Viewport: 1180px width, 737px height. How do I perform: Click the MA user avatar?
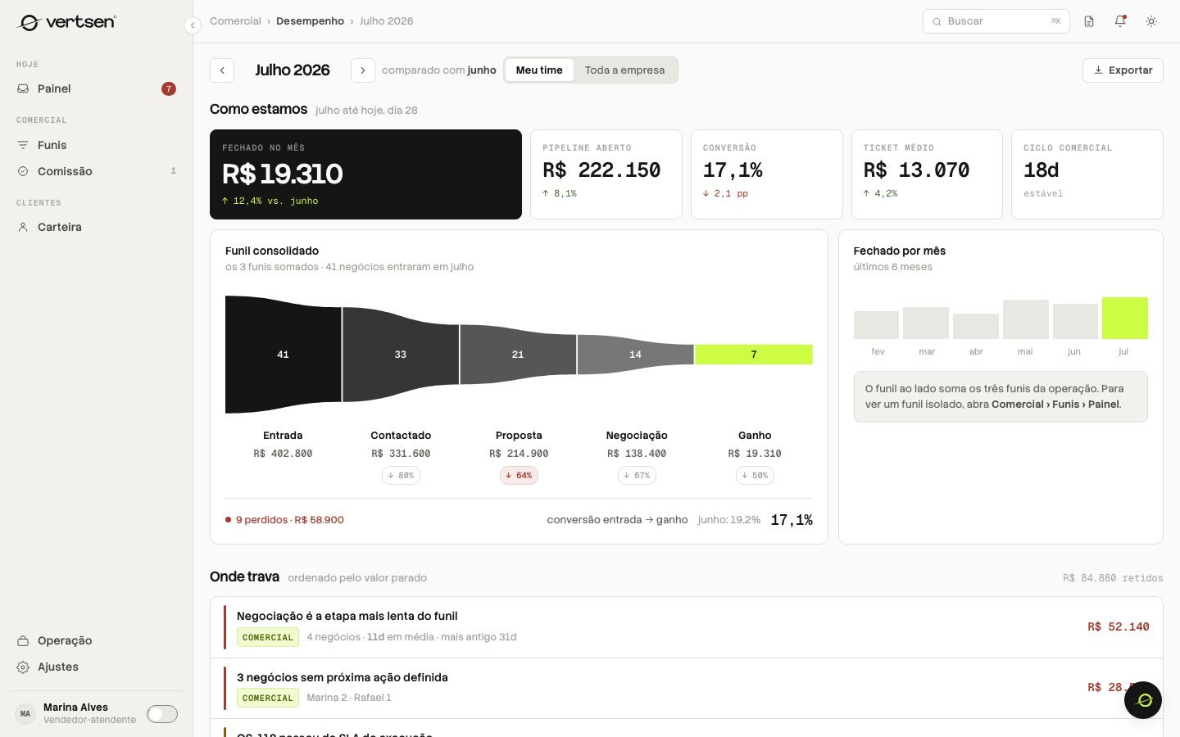[x=25, y=713]
